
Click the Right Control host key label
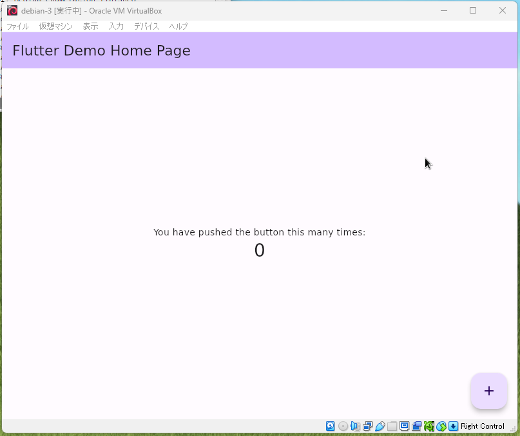(x=483, y=426)
